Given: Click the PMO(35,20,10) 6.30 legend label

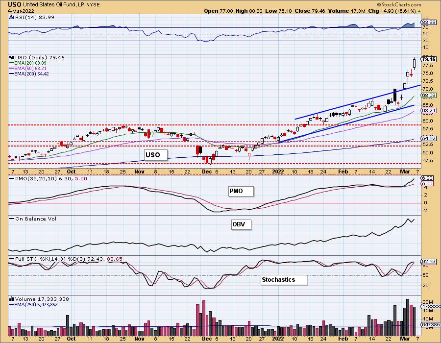Looking at the screenshot, I should pyautogui.click(x=41, y=178).
